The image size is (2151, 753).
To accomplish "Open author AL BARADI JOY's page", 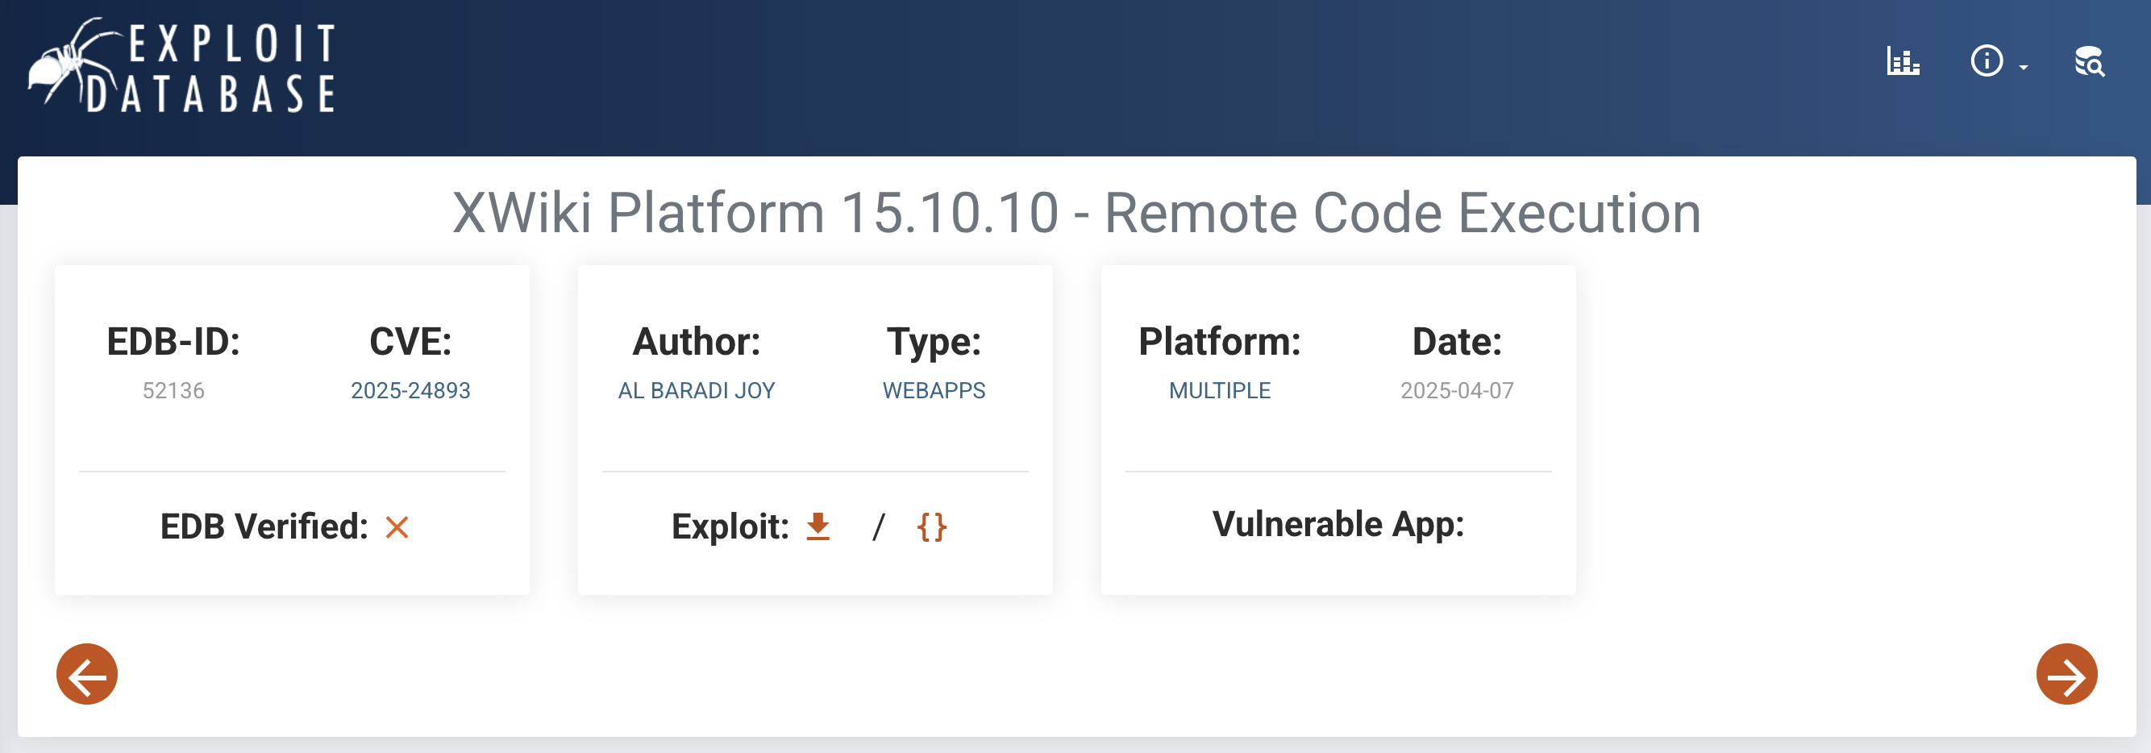I will (x=696, y=390).
